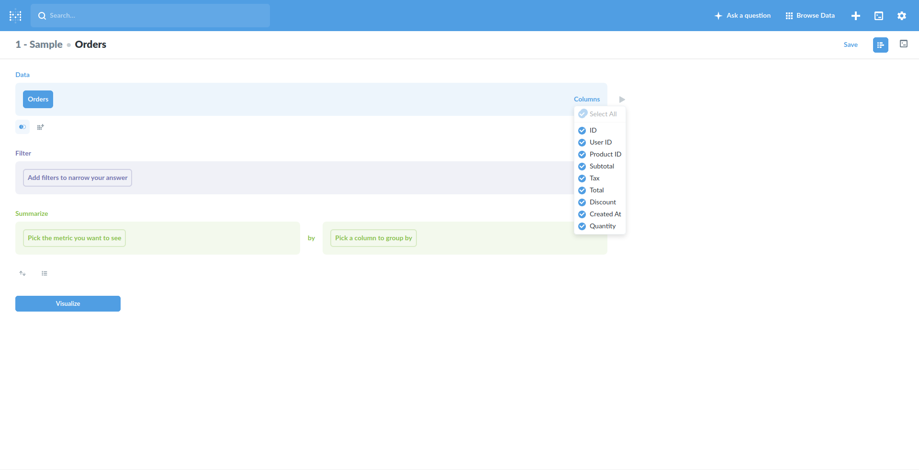The image size is (919, 470).
Task: Switch to the native SQL editor icon
Action: click(x=904, y=44)
